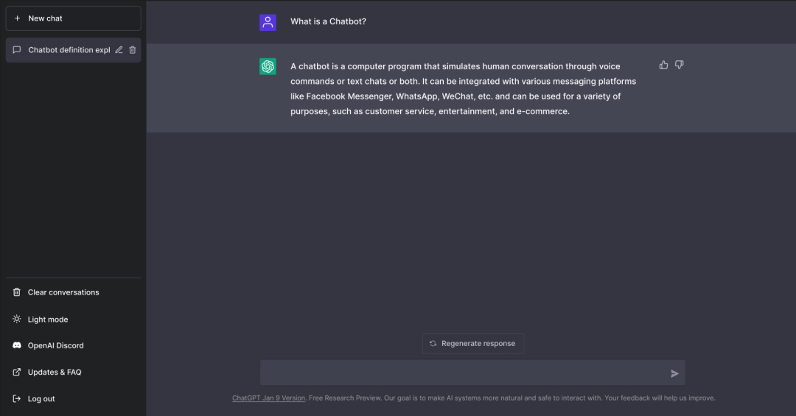The image size is (796, 416).
Task: Click the plus icon beside New chat
Action: (17, 18)
